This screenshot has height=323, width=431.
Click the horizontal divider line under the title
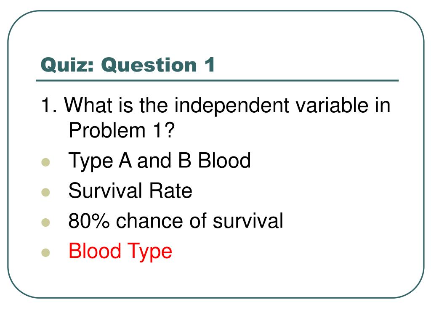pyautogui.click(x=217, y=81)
